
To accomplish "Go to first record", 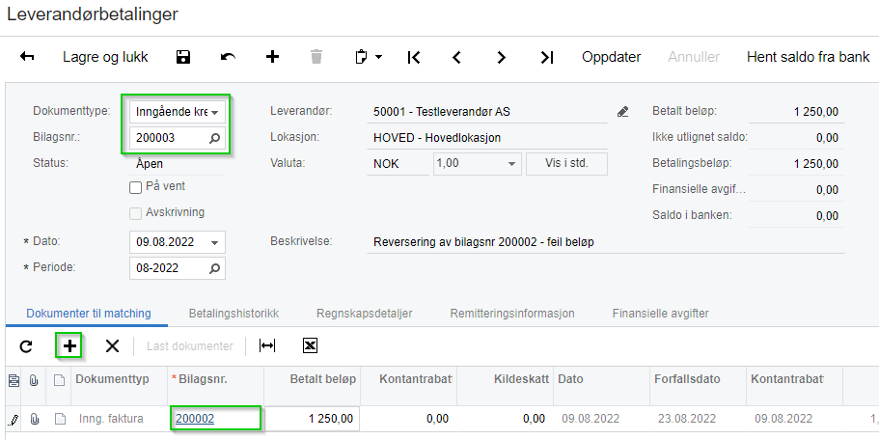I will coord(414,57).
